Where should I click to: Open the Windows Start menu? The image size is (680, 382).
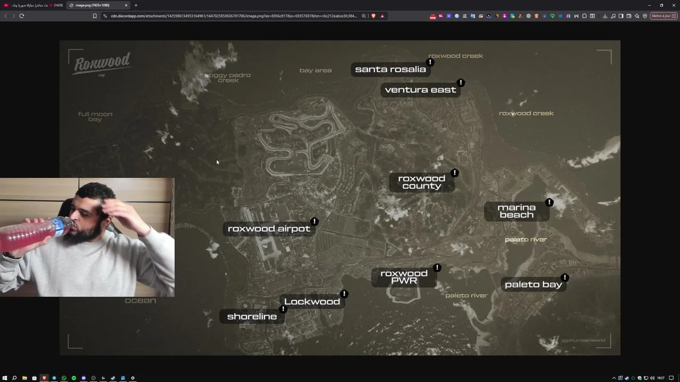tap(5, 378)
